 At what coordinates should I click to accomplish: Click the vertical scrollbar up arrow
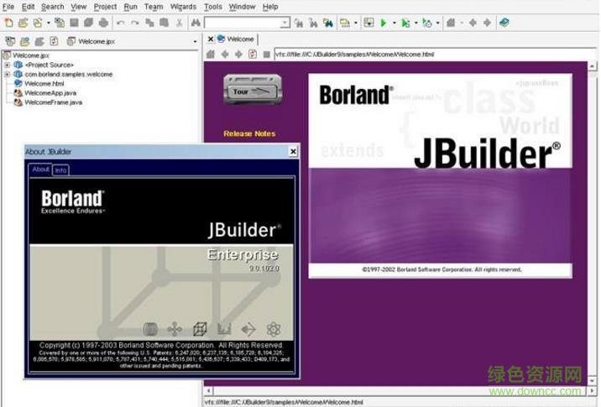[592, 66]
